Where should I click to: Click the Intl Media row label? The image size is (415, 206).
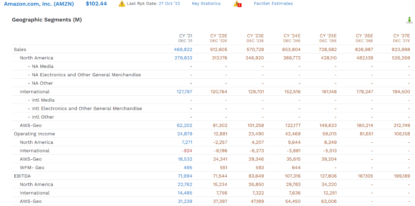pyautogui.click(x=41, y=100)
